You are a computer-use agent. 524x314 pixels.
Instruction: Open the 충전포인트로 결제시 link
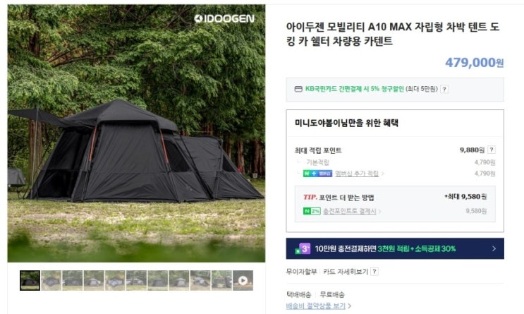[349, 211]
